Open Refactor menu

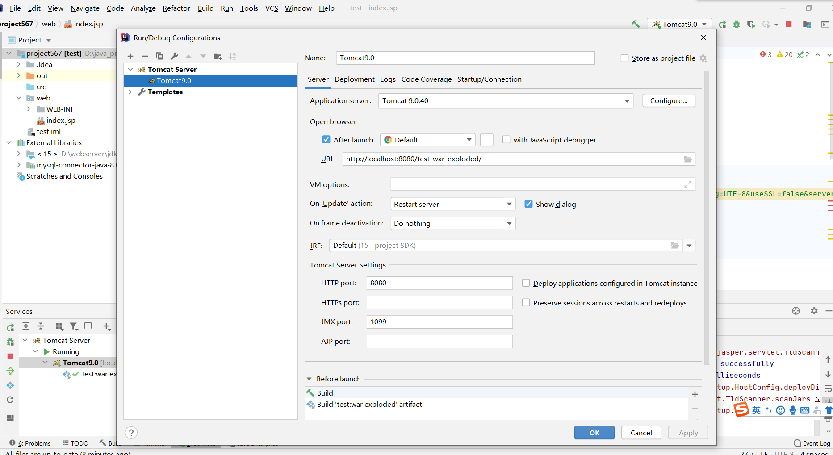pos(176,8)
